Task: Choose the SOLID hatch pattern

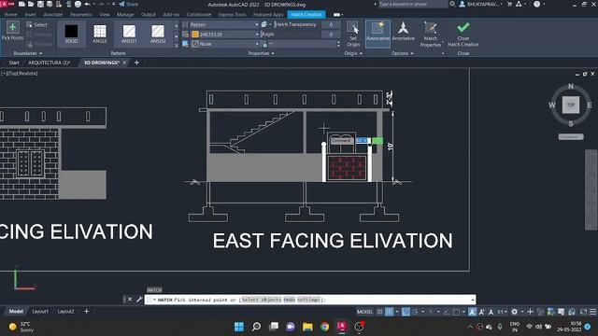Action: (71, 34)
